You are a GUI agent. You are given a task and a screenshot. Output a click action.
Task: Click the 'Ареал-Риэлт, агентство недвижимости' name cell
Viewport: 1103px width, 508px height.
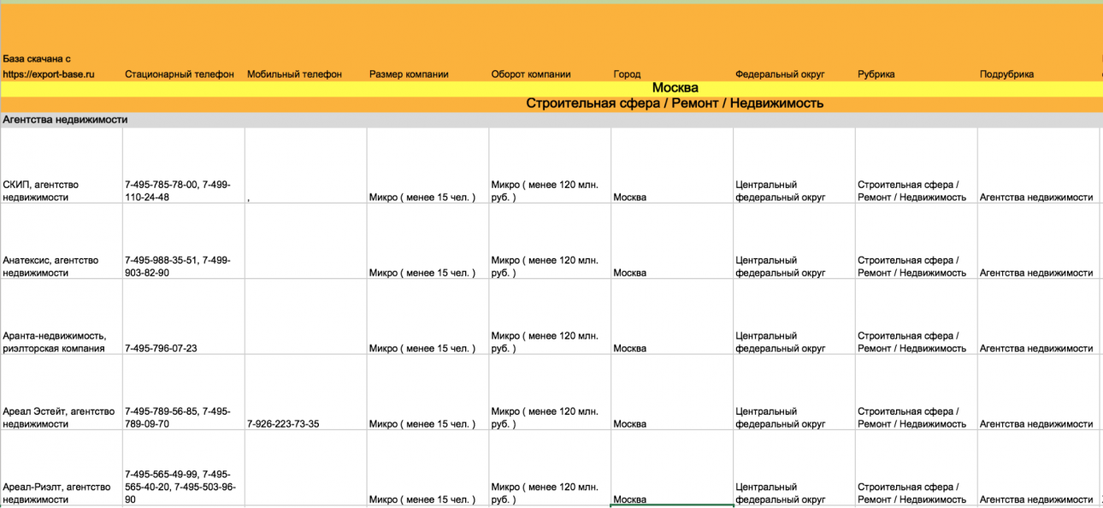click(62, 468)
